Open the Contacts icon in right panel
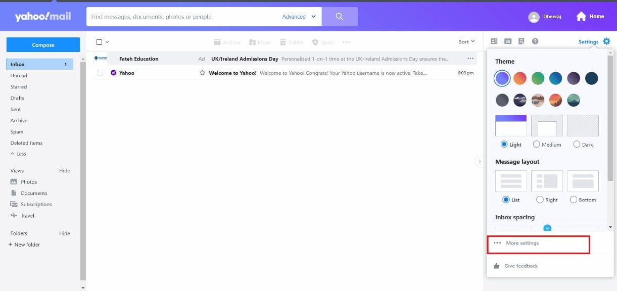Image resolution: width=617 pixels, height=291 pixels. 494,41
